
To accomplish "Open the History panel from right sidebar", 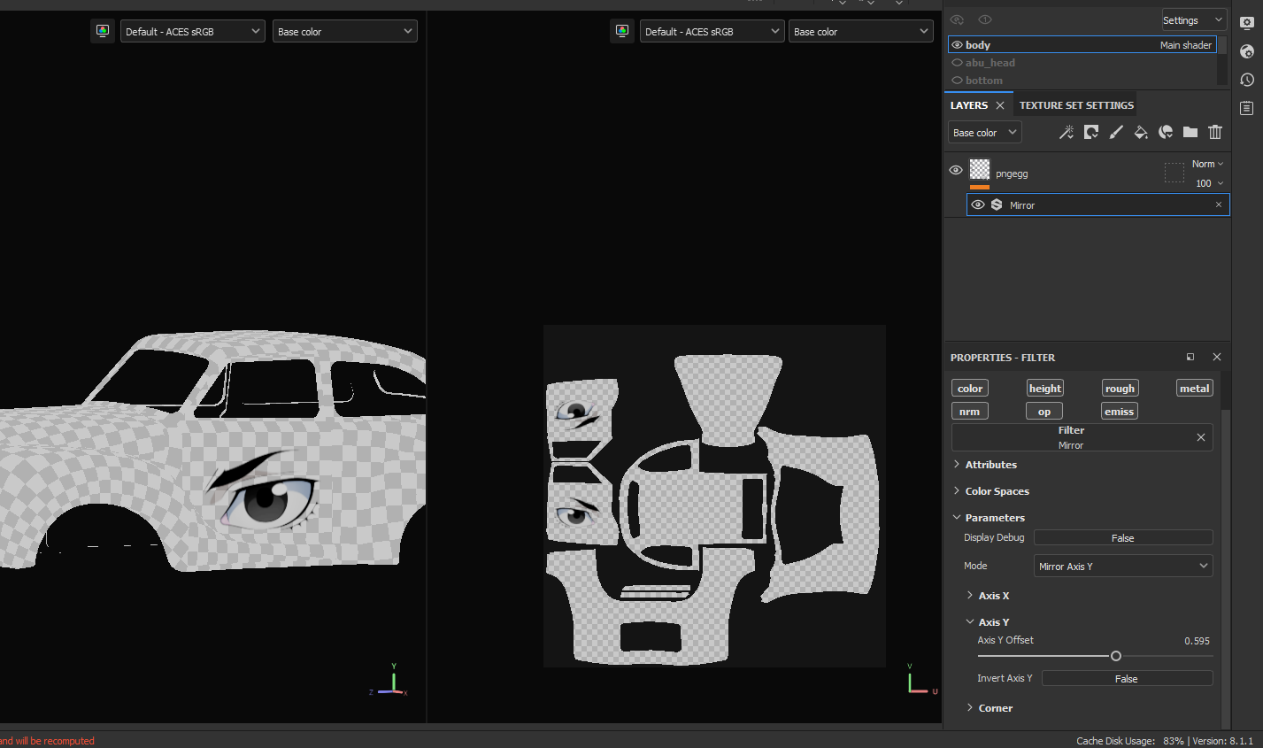I will [1247, 80].
